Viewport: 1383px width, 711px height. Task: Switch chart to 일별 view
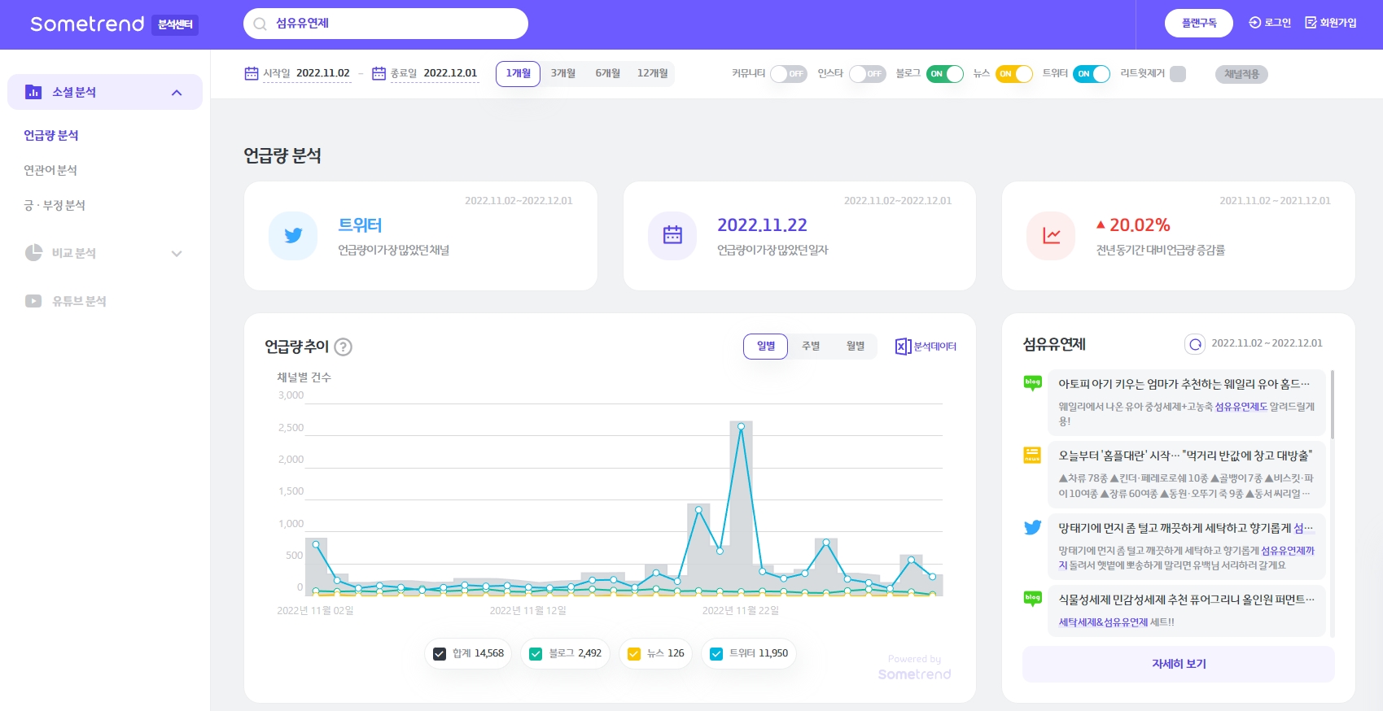766,347
